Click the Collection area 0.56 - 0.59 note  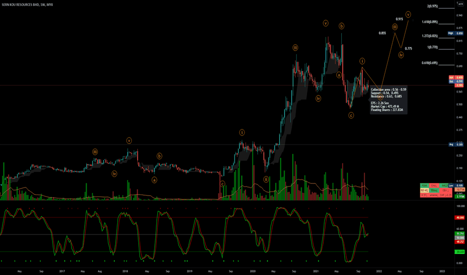pos(388,89)
